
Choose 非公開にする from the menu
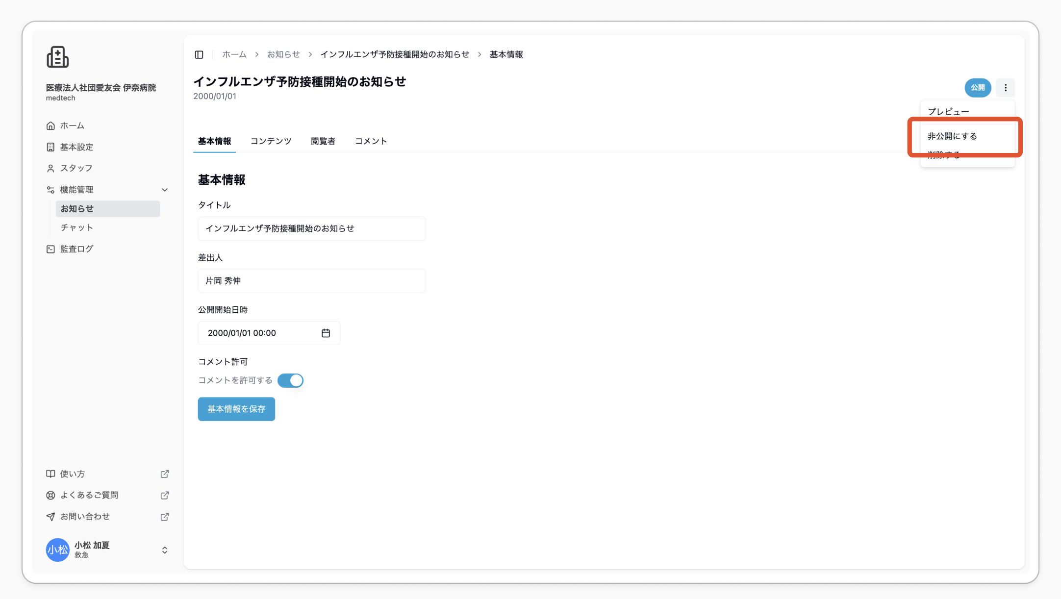(967, 136)
